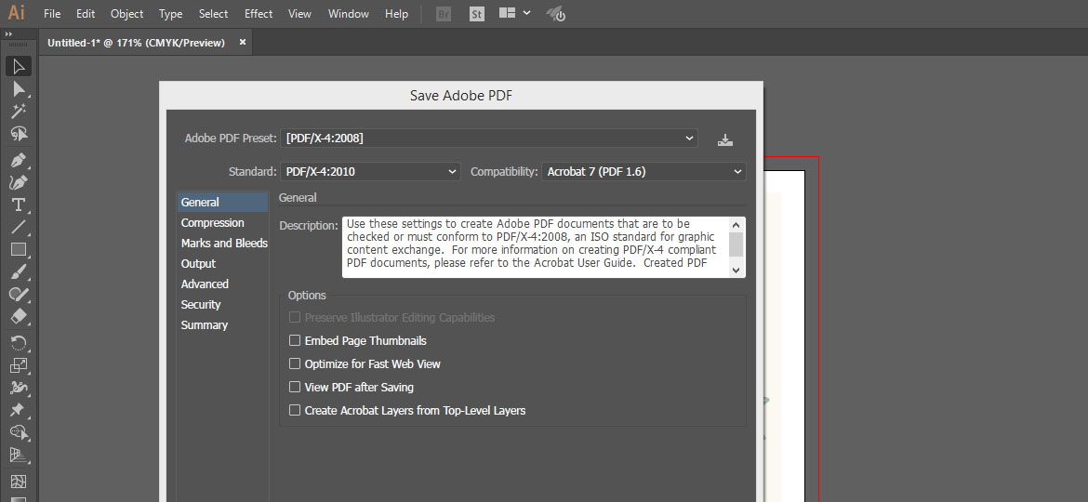Select the Magic Wand tool
This screenshot has width=1088, height=502.
click(19, 111)
